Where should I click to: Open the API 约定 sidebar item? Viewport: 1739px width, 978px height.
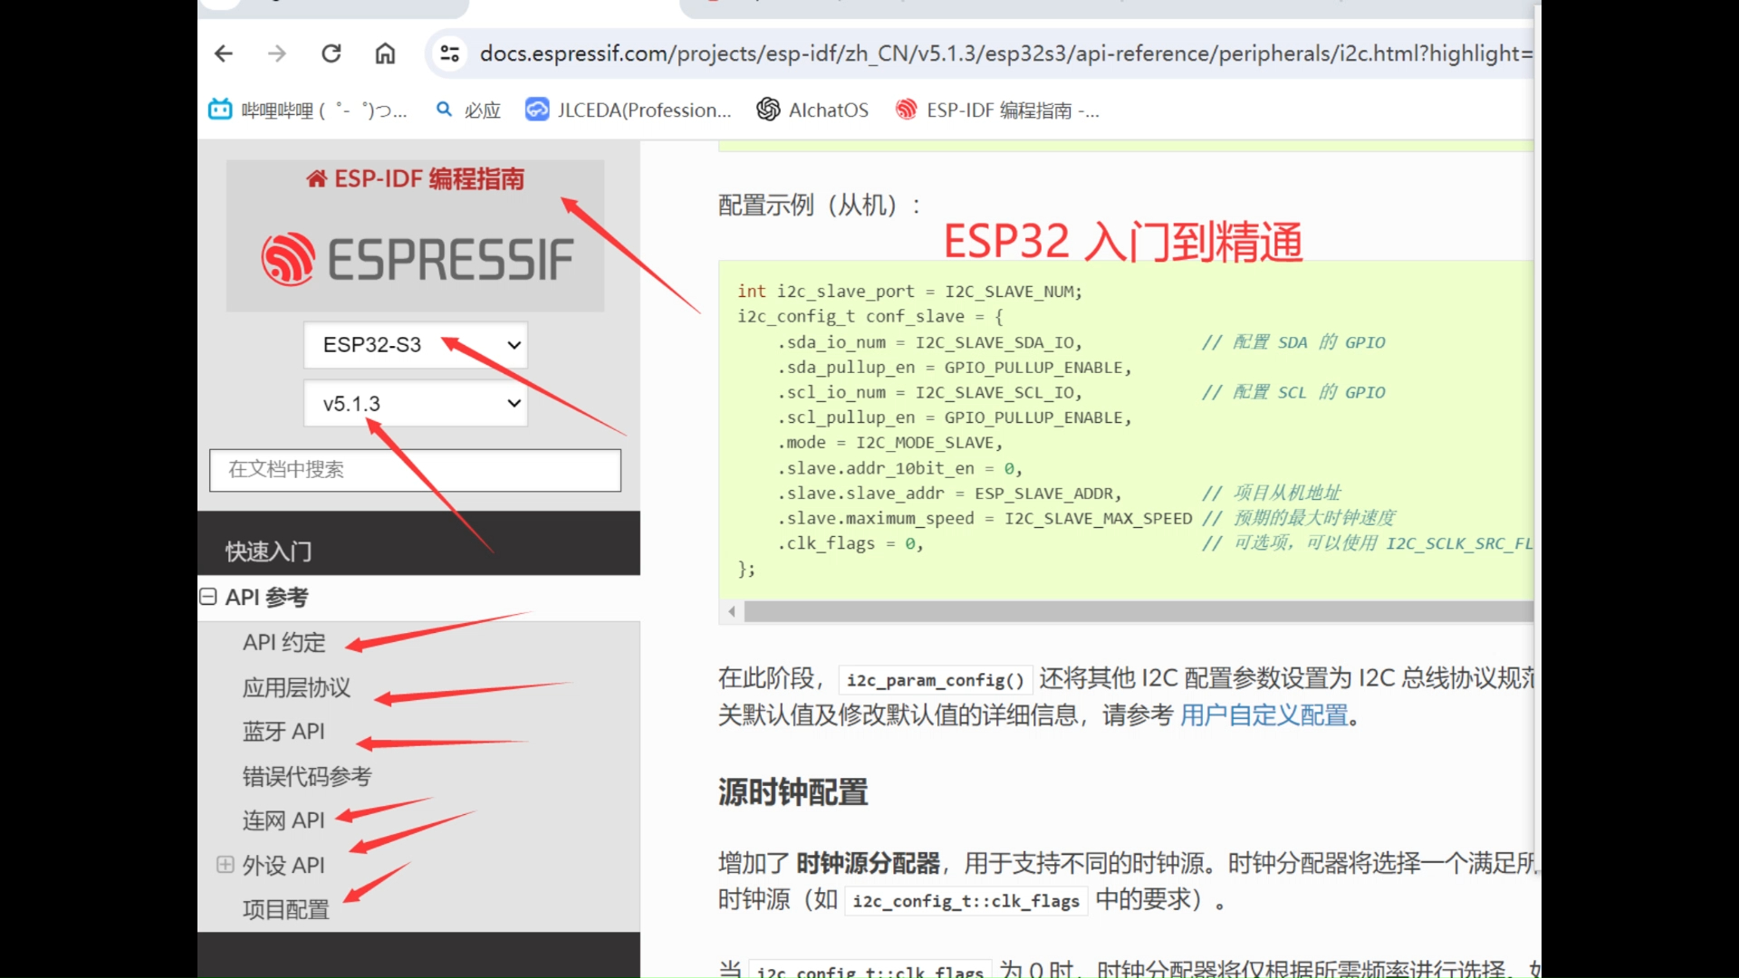tap(283, 642)
